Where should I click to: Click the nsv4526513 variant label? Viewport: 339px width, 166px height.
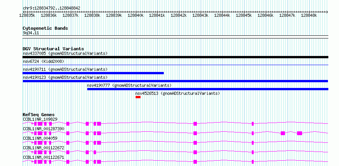click(x=177, y=93)
